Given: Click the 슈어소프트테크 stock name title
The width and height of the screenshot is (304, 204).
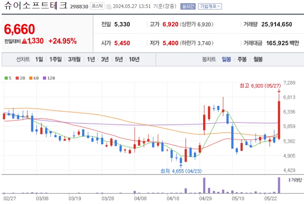Looking at the screenshot, I should 36,6.
